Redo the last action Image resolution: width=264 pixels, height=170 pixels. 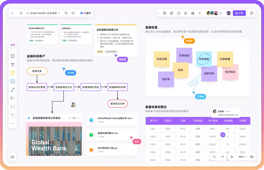(x=223, y=157)
